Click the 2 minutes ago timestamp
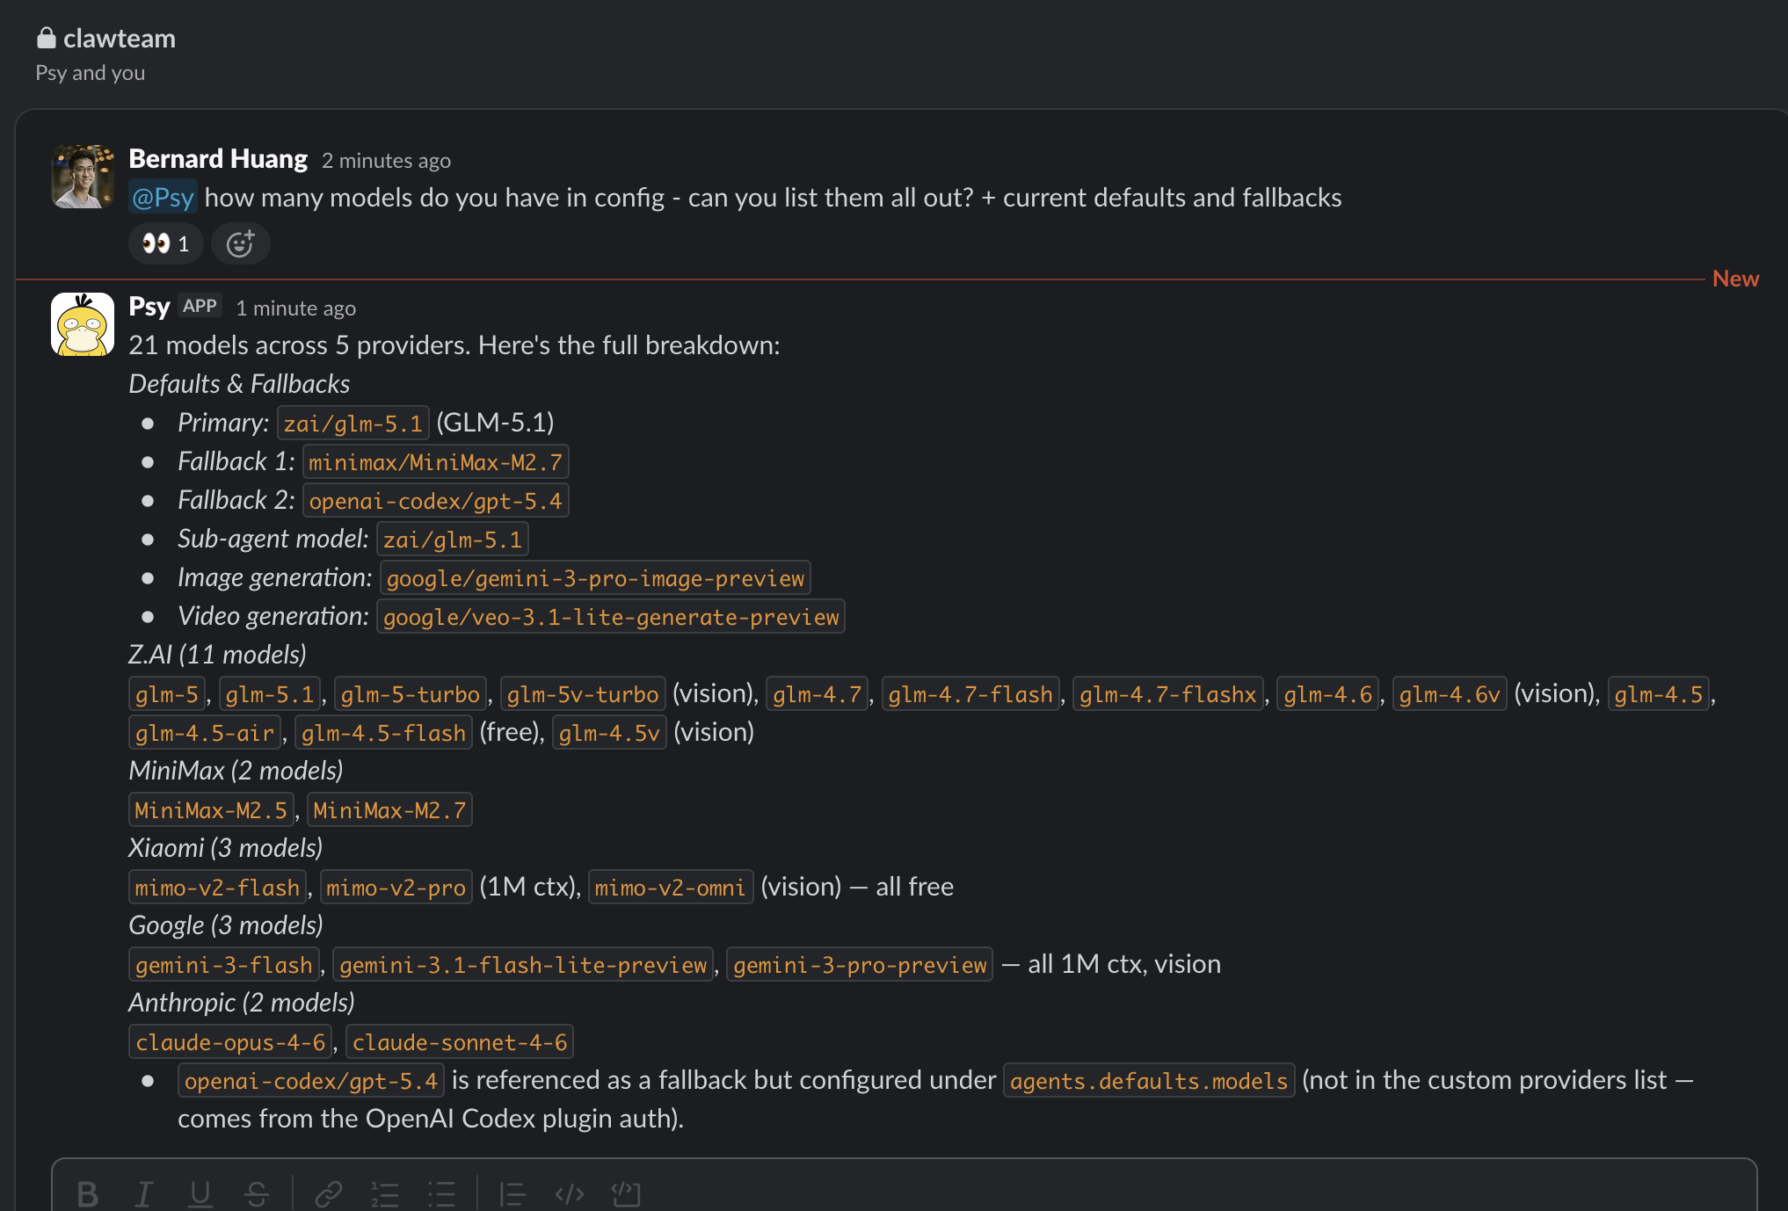Viewport: 1788px width, 1211px height. pos(387,161)
